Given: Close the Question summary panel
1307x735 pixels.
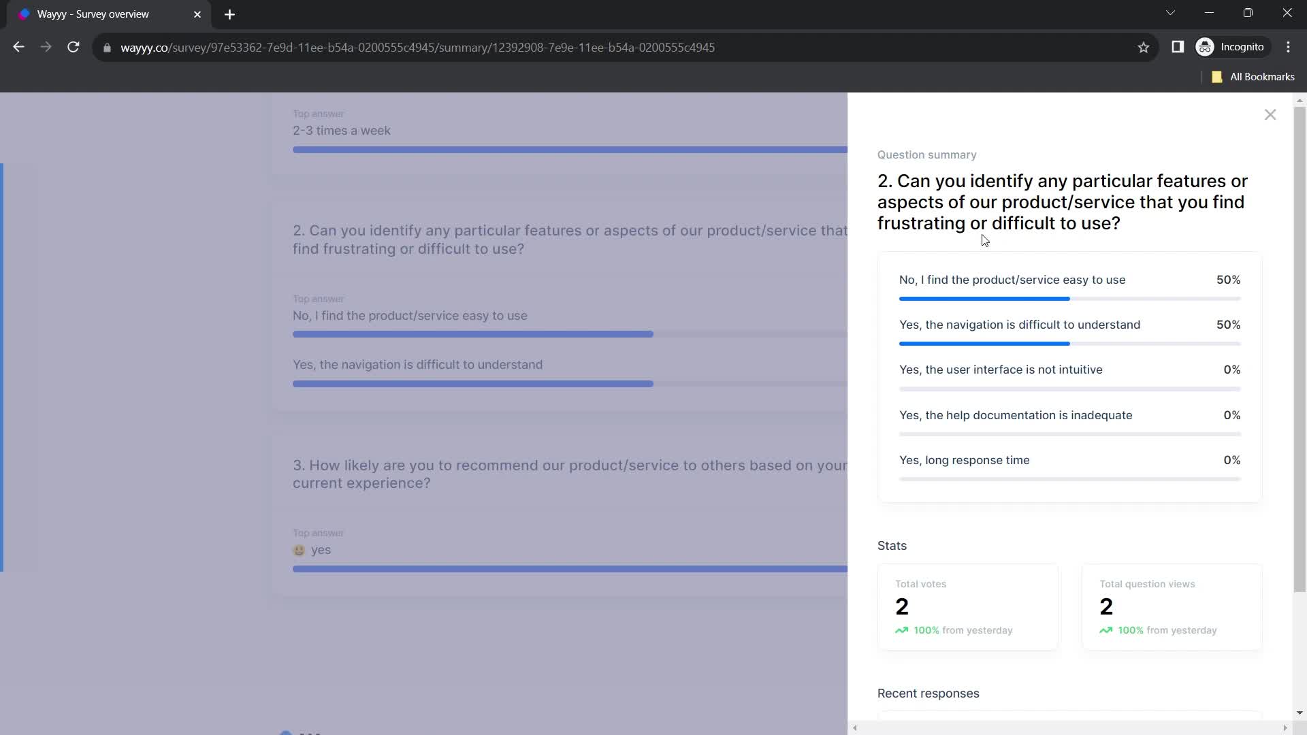Looking at the screenshot, I should [1270, 115].
